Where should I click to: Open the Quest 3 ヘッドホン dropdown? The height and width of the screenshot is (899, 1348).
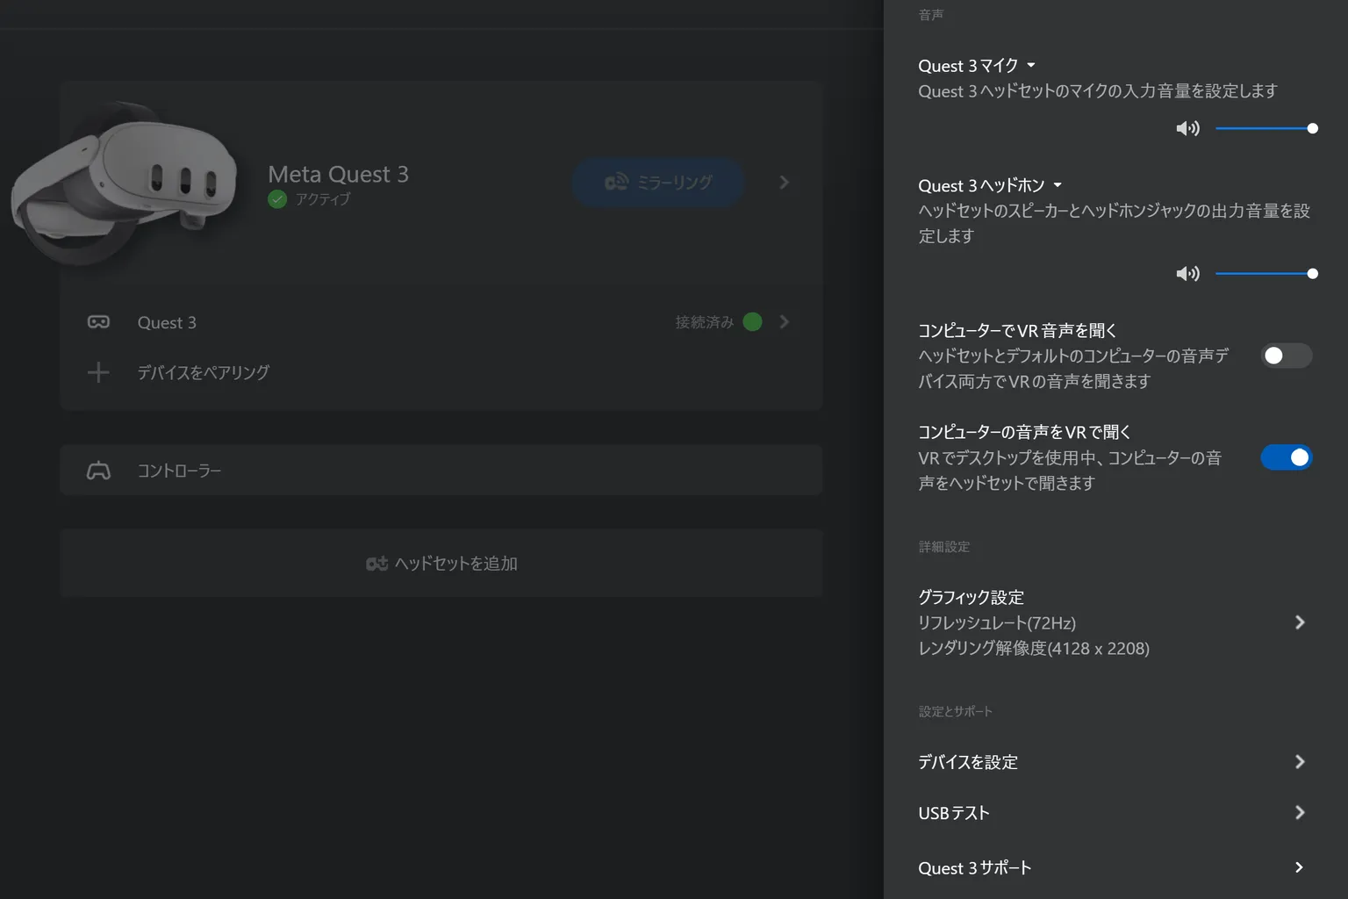(990, 185)
